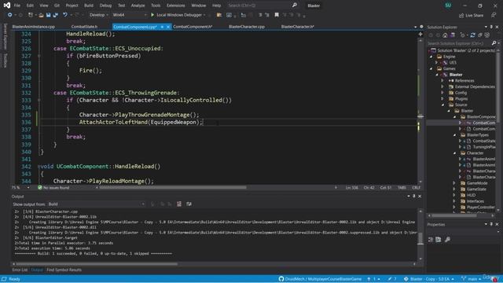The image size is (503, 283).
Task: Collapse the Games folder in tree
Action: [x=431, y=68]
